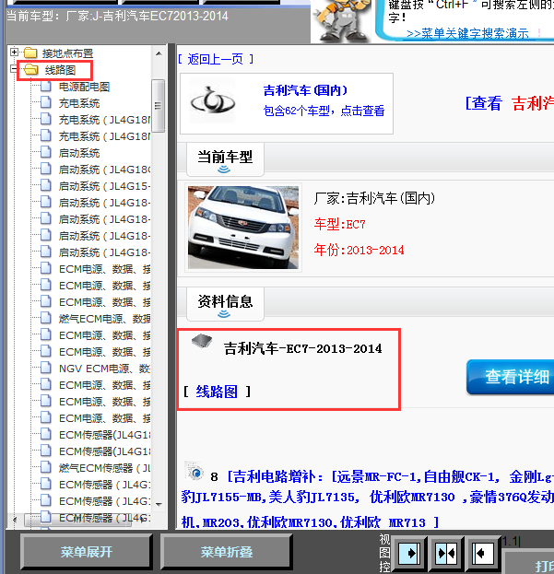The height and width of the screenshot is (574, 554).
Task: Open the 菜单关键字搜索演示 link
Action: pyautogui.click(x=467, y=33)
